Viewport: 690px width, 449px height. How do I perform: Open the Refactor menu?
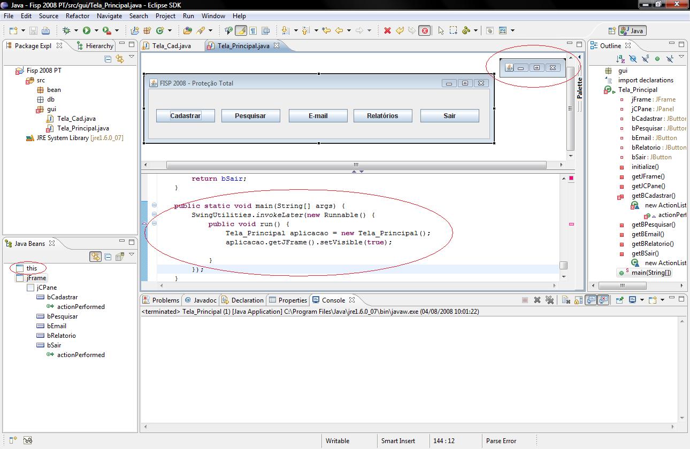[x=78, y=16]
